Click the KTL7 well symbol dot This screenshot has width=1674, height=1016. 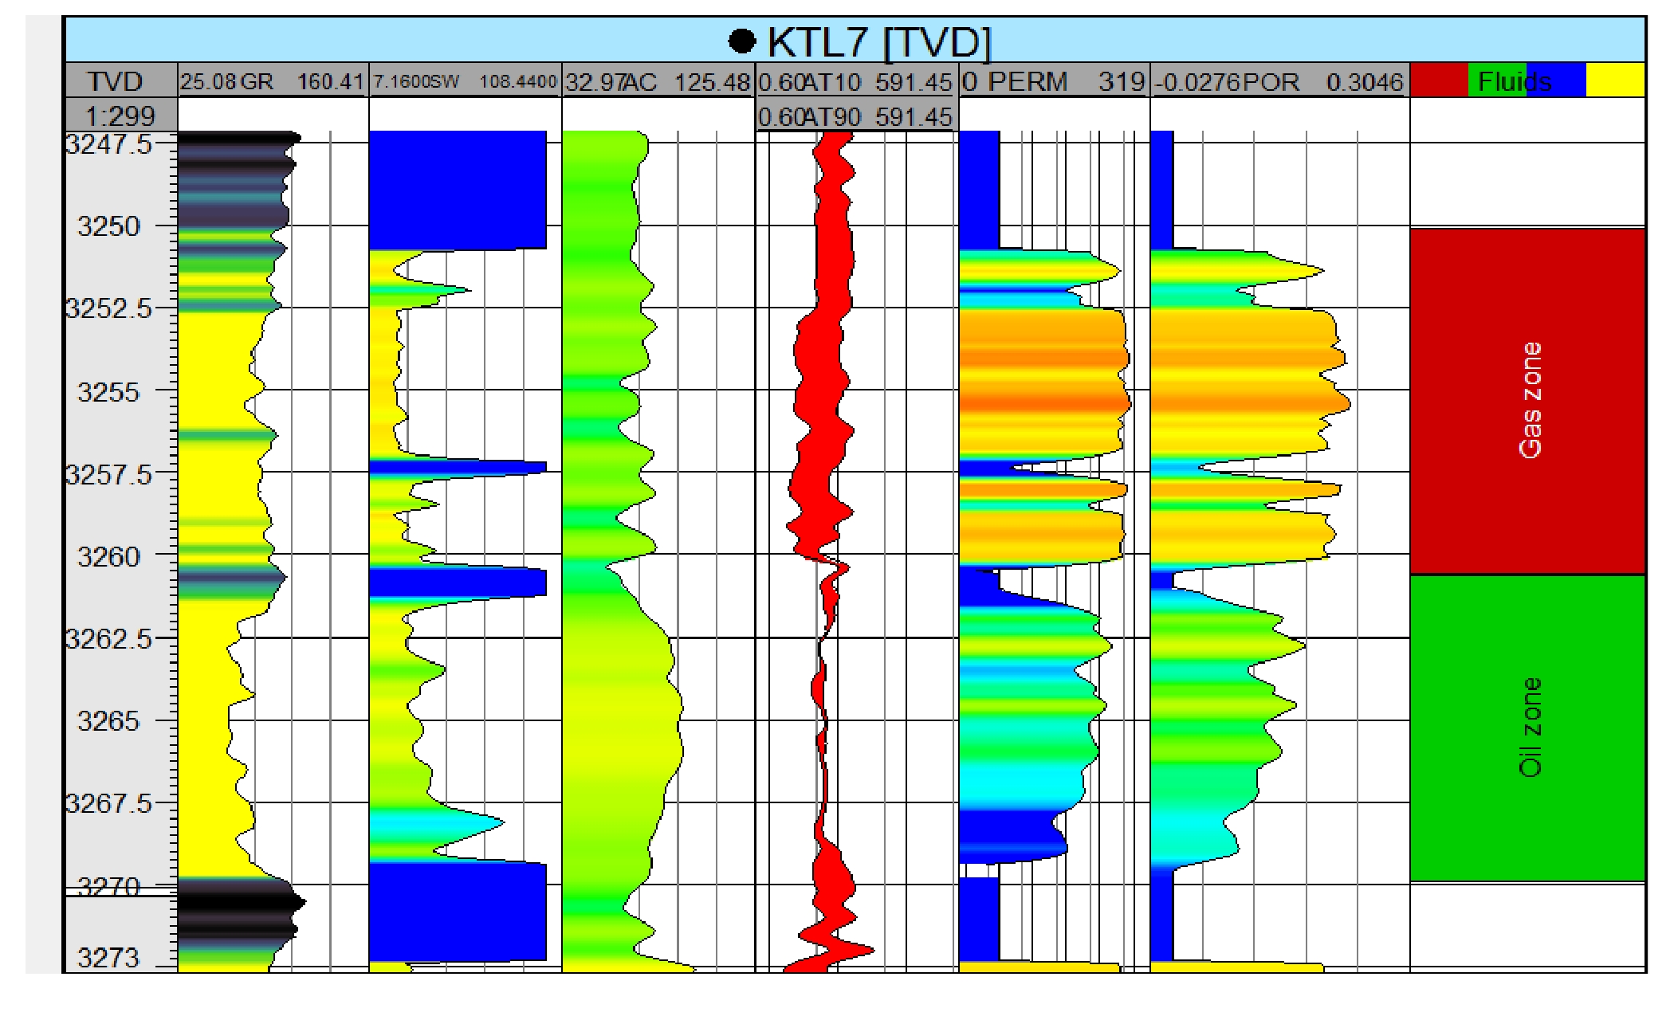pyautogui.click(x=741, y=41)
